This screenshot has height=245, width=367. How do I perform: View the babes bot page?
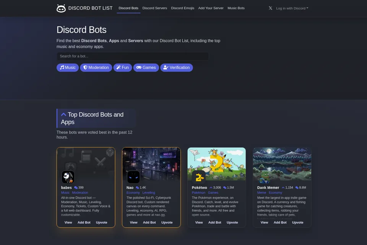click(68, 222)
